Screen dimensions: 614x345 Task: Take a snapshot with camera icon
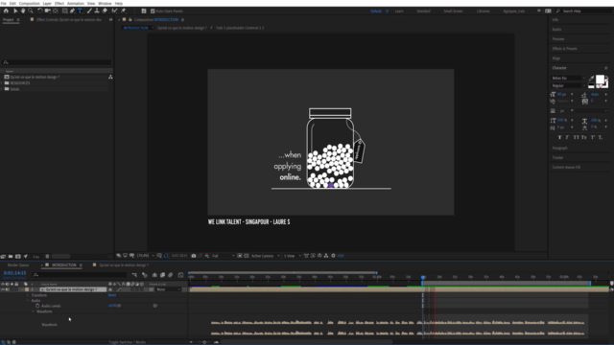194,256
